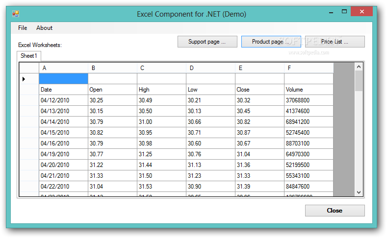Screen dimensions: 387x238
Task: Select the Close cell in column E
Action: pos(259,90)
